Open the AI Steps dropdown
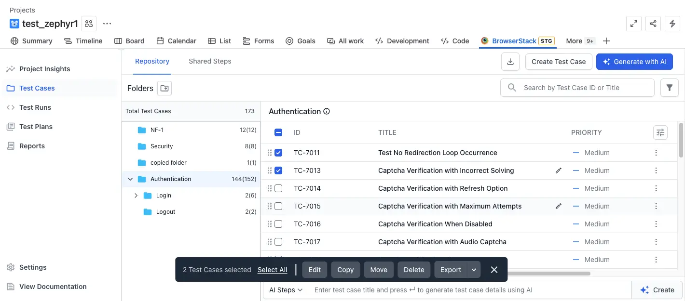This screenshot has height=301, width=685. pos(286,290)
